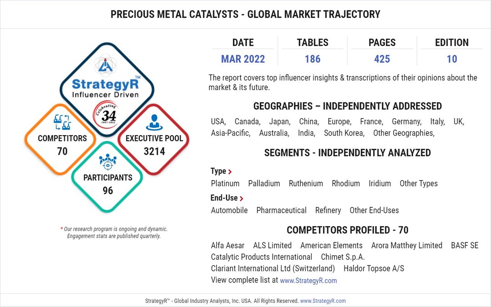
Task: Select Other Geographies entry
Action: tap(404, 133)
